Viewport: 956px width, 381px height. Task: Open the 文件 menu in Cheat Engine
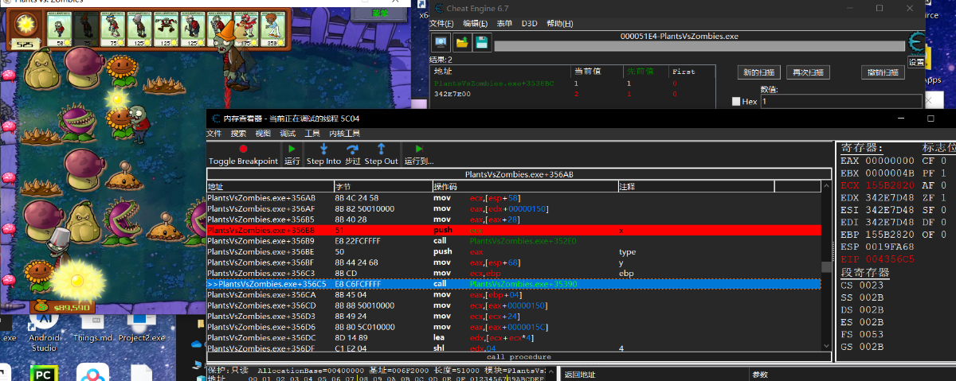point(441,23)
